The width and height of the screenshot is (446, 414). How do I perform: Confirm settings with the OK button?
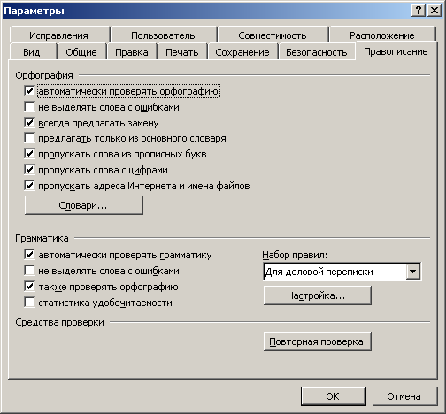[x=333, y=396]
